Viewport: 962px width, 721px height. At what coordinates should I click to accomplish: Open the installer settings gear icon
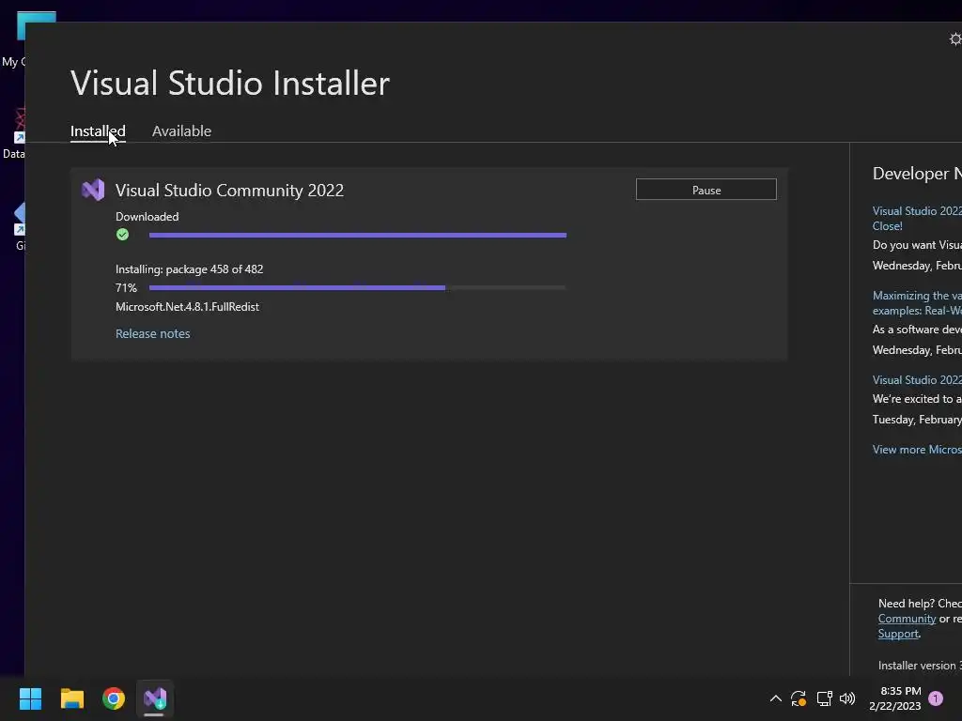click(955, 39)
